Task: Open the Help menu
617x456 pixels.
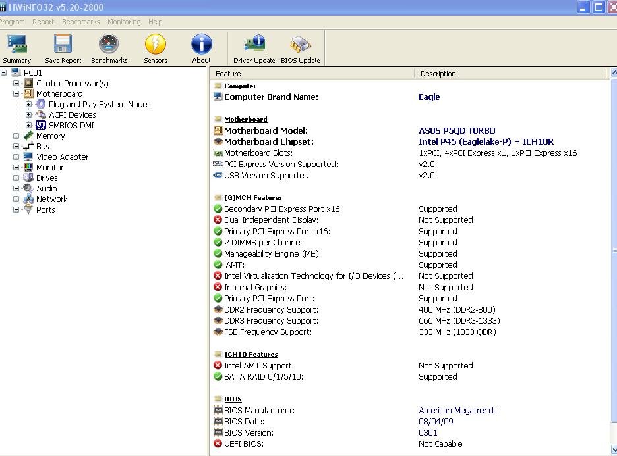Action: [156, 22]
